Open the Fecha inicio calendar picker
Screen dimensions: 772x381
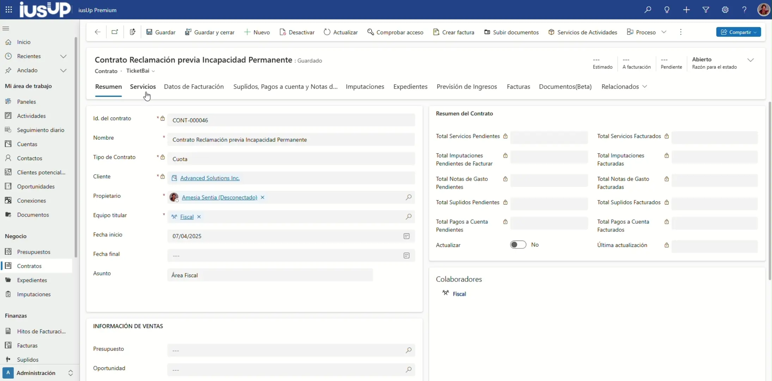(406, 236)
